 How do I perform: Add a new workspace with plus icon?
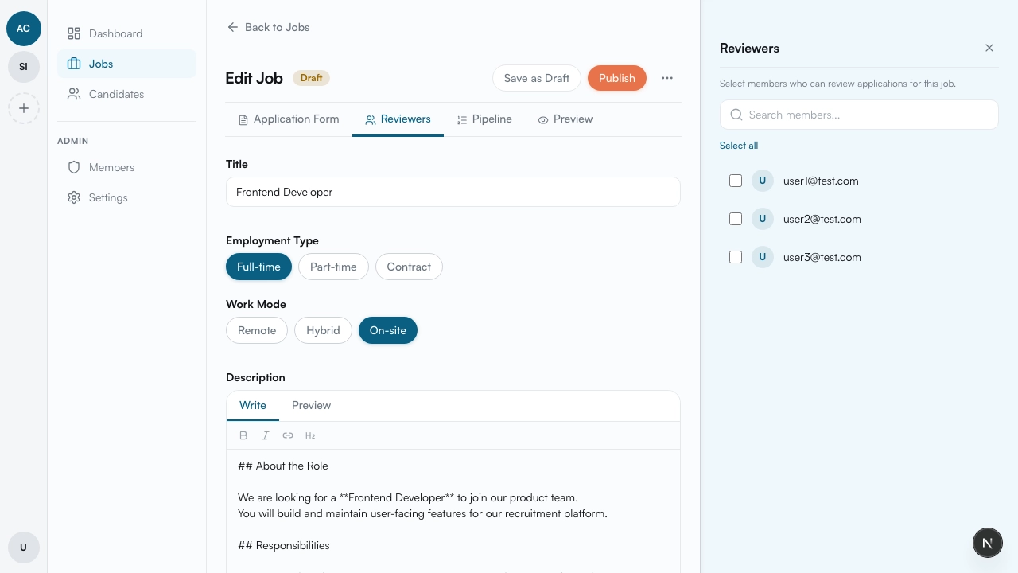click(24, 108)
